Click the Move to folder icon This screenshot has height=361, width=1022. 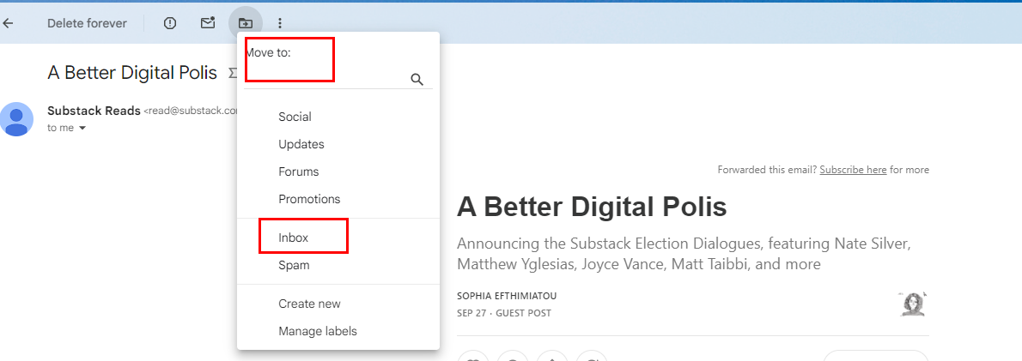[x=246, y=23]
